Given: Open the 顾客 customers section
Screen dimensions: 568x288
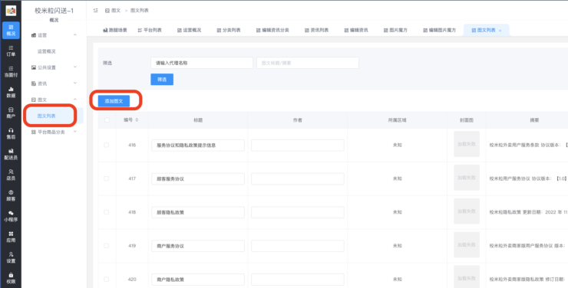Looking at the screenshot, I should click(11, 195).
